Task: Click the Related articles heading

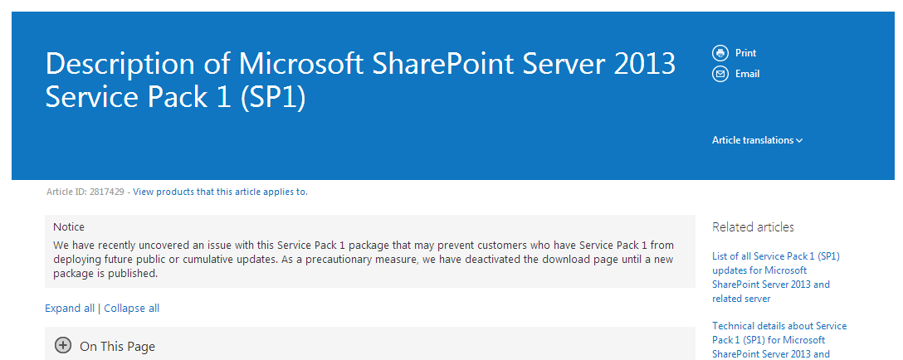Action: [x=754, y=227]
